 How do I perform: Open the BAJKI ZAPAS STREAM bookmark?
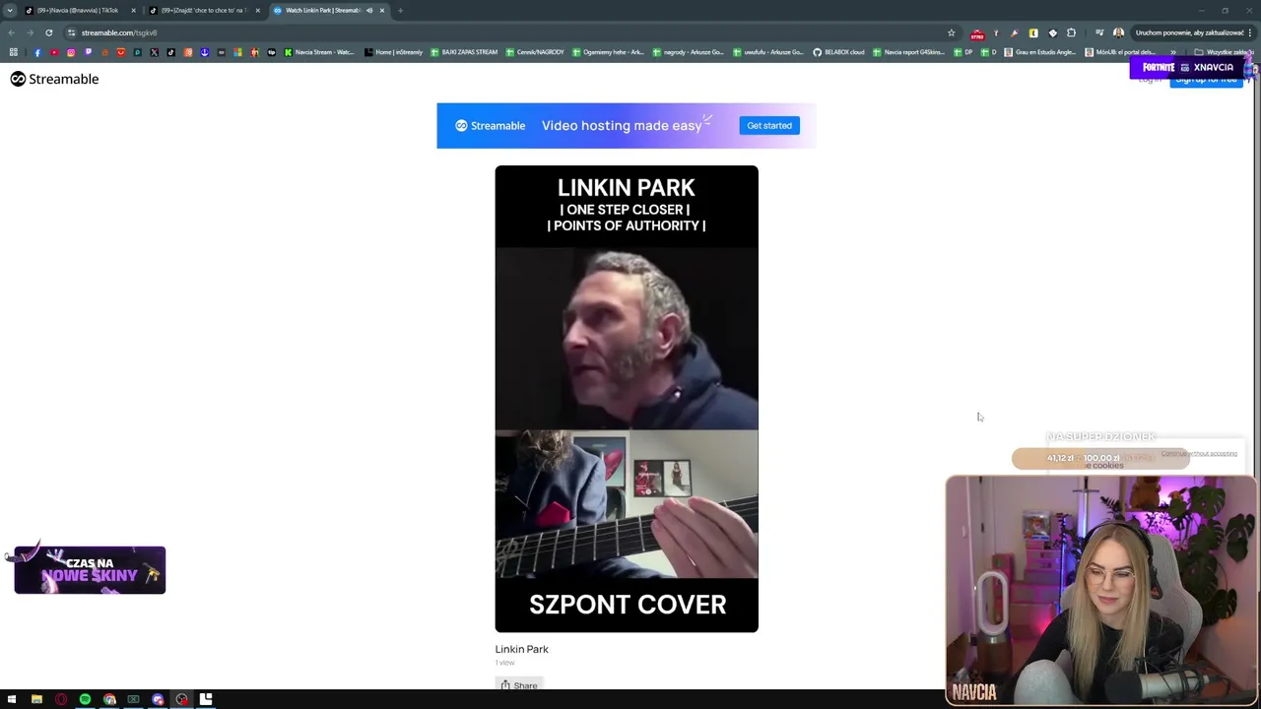pyautogui.click(x=464, y=52)
